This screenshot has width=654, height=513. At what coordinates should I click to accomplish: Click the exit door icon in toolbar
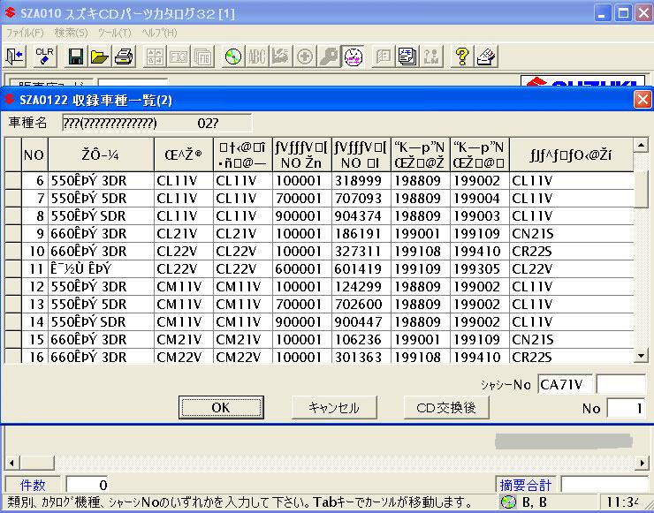15,56
